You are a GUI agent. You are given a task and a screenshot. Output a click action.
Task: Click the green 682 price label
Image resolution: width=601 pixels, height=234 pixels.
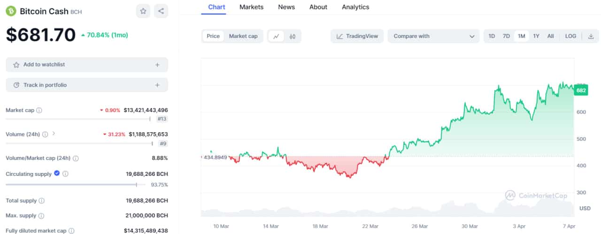581,91
